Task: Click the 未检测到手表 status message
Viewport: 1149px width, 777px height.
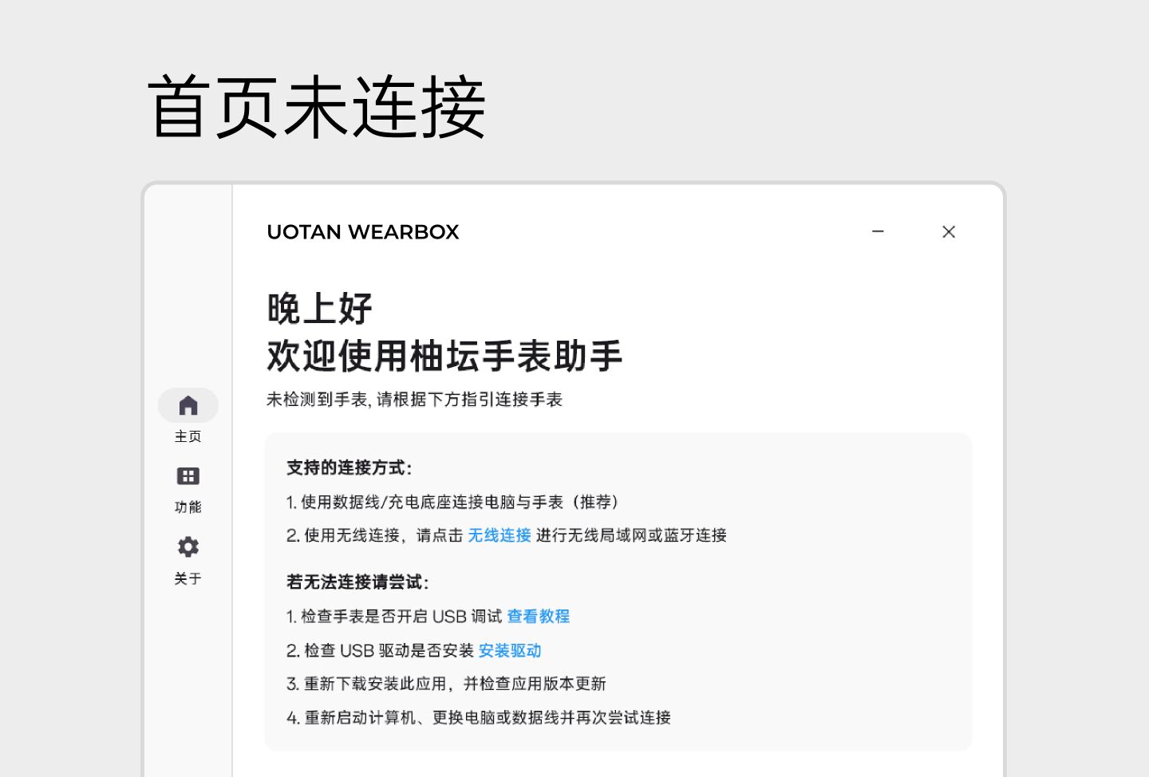Action: click(414, 400)
